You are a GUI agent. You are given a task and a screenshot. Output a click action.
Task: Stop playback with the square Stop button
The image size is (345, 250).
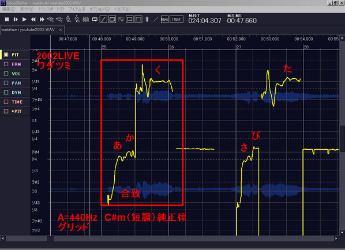7,20
